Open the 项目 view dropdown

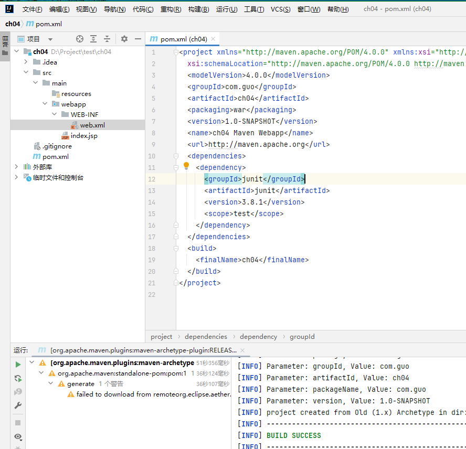[50, 39]
